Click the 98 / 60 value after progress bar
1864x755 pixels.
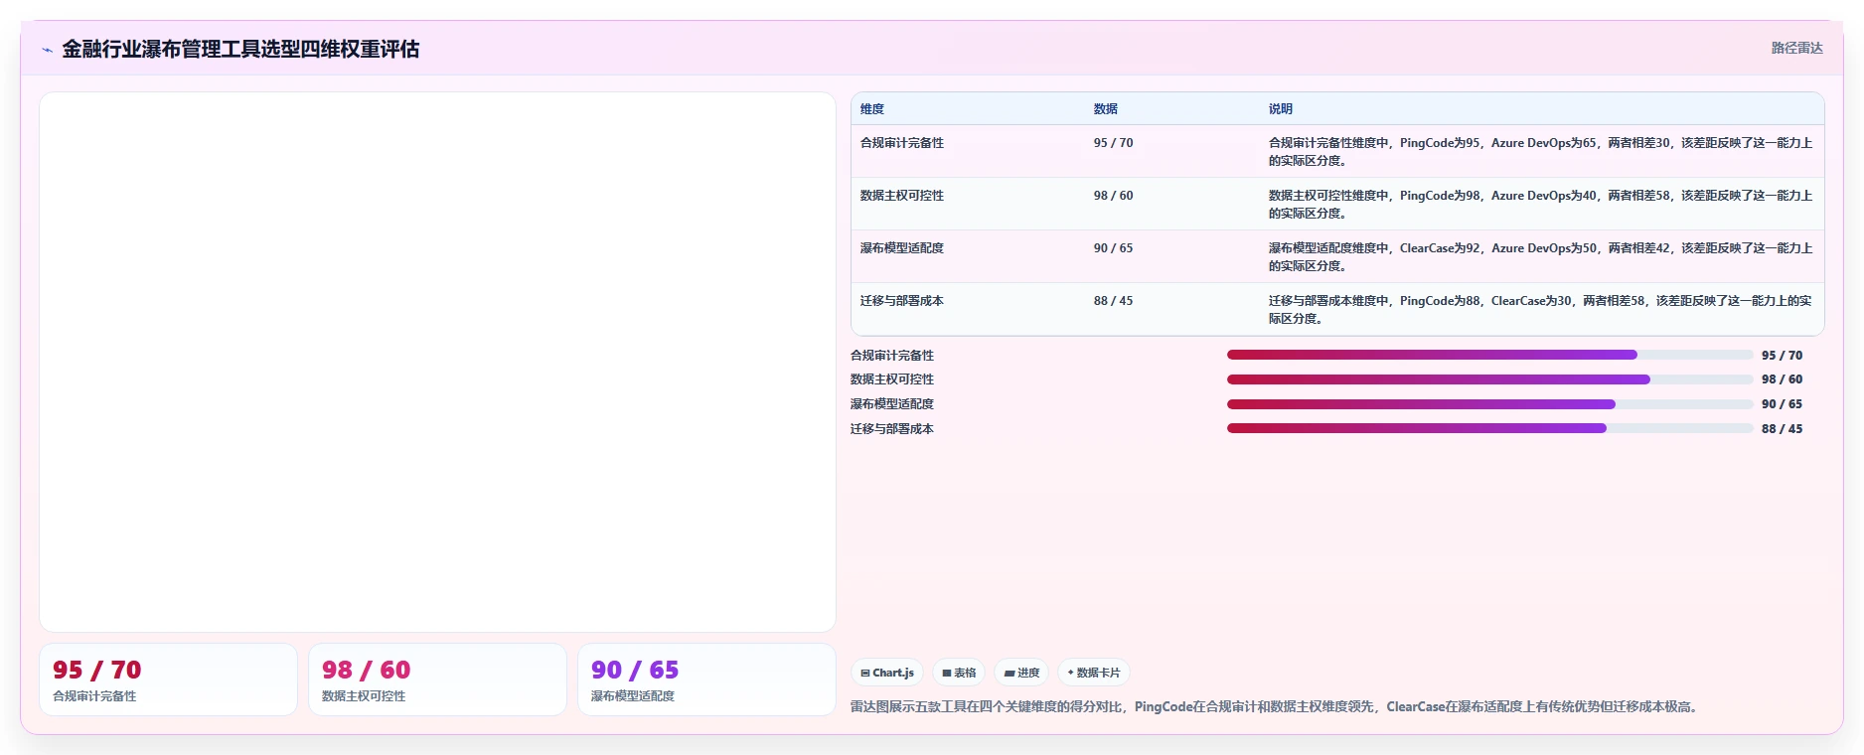click(1782, 379)
